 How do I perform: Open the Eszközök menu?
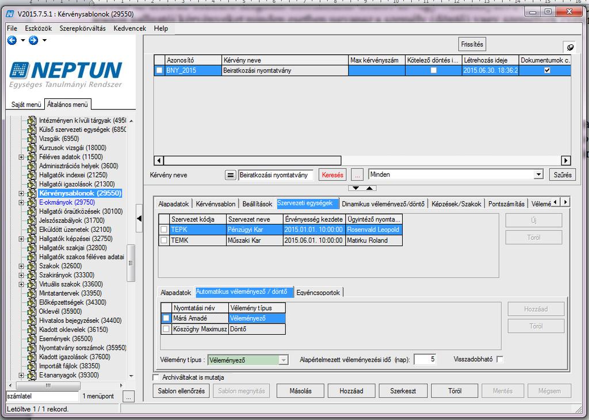(39, 28)
